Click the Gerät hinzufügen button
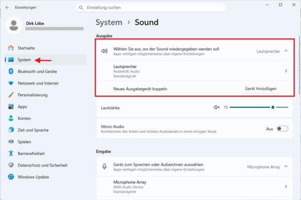Screen dimensions: 301x200 pos(261,89)
